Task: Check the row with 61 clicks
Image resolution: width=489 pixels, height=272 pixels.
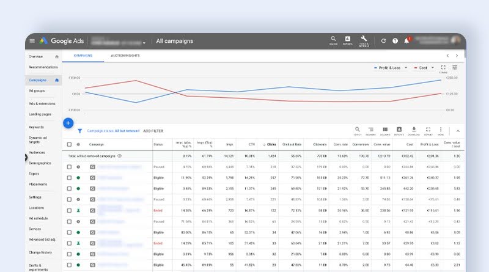Action: (69, 221)
